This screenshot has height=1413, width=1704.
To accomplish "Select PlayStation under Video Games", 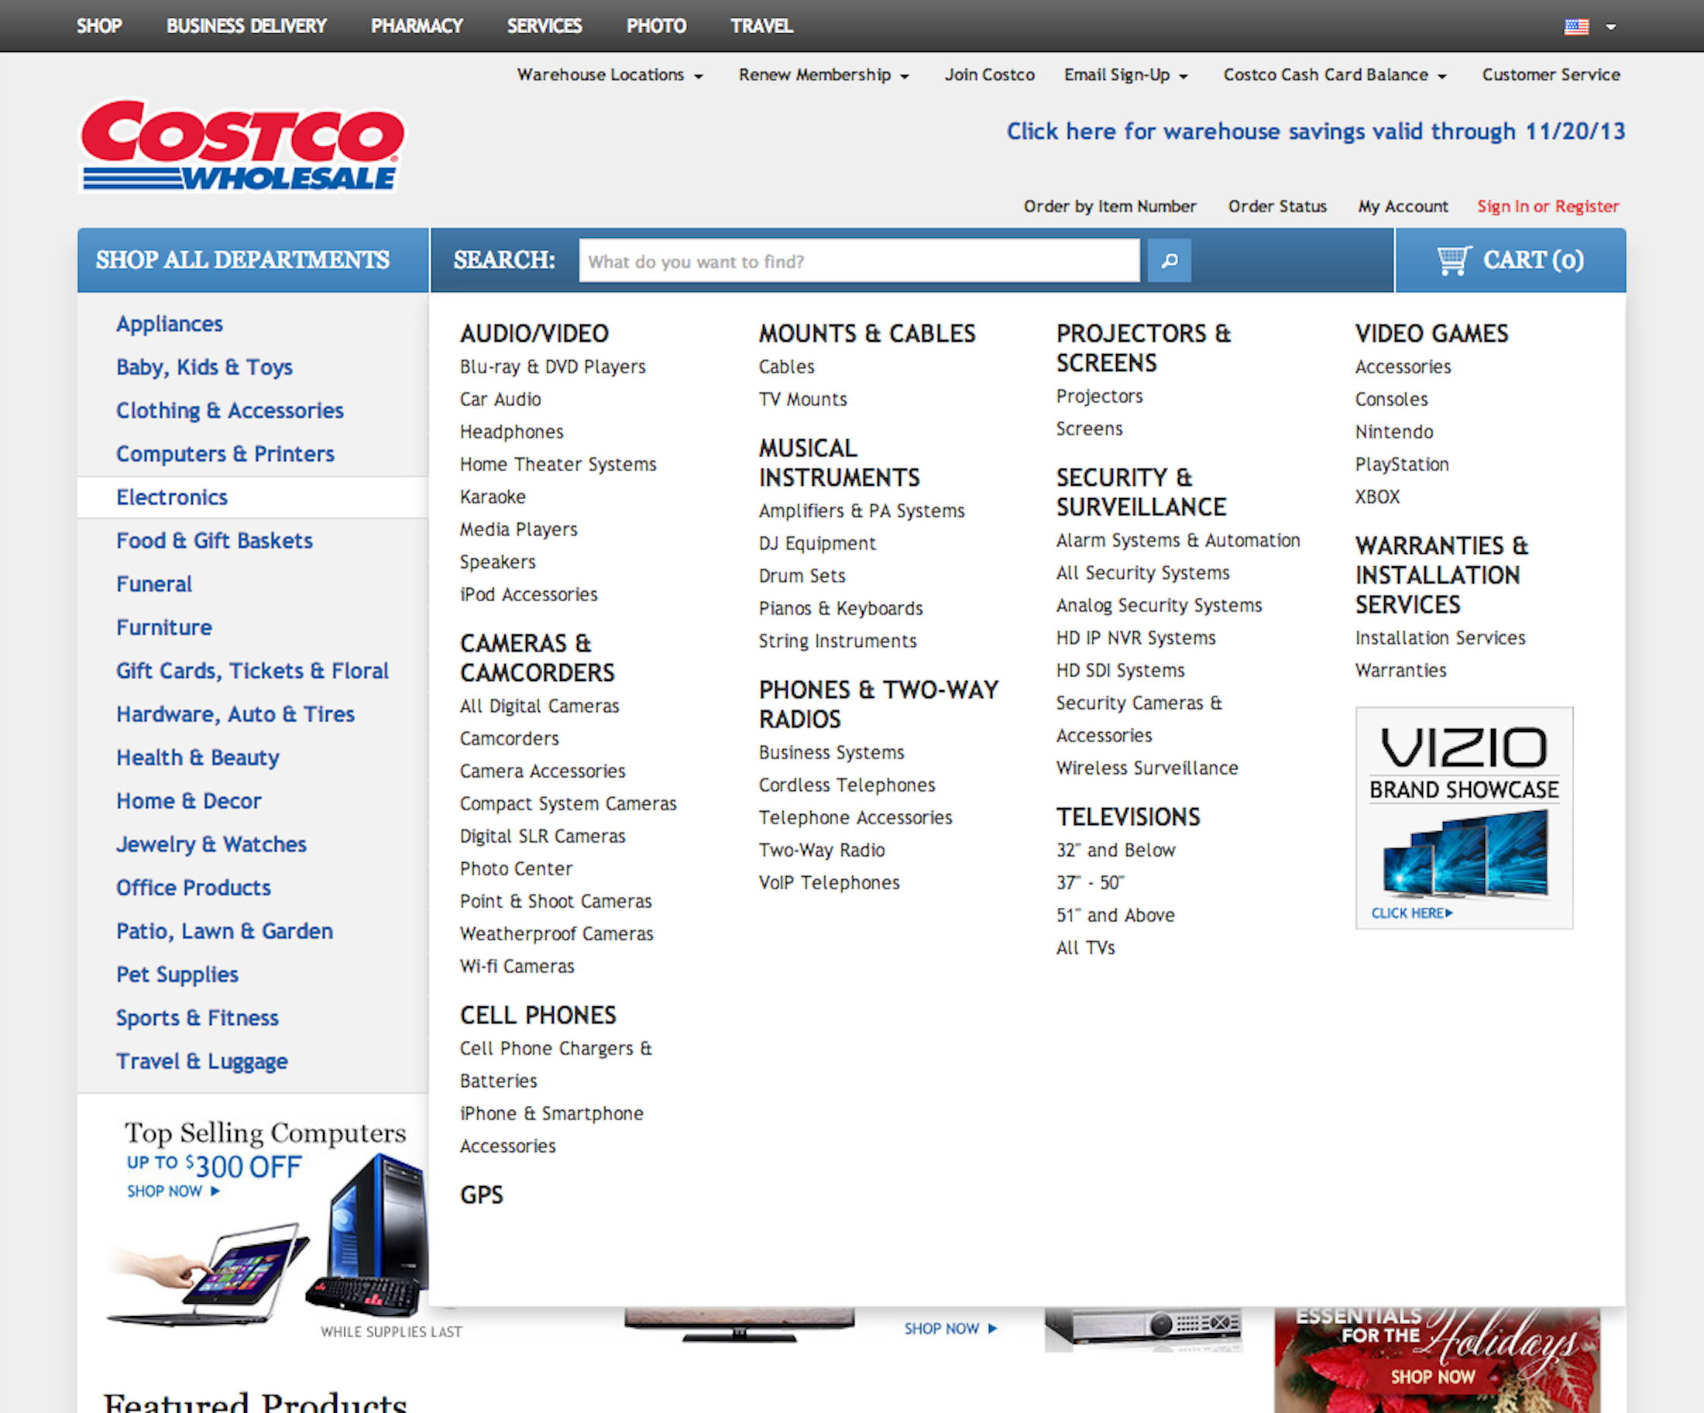I will [1401, 464].
